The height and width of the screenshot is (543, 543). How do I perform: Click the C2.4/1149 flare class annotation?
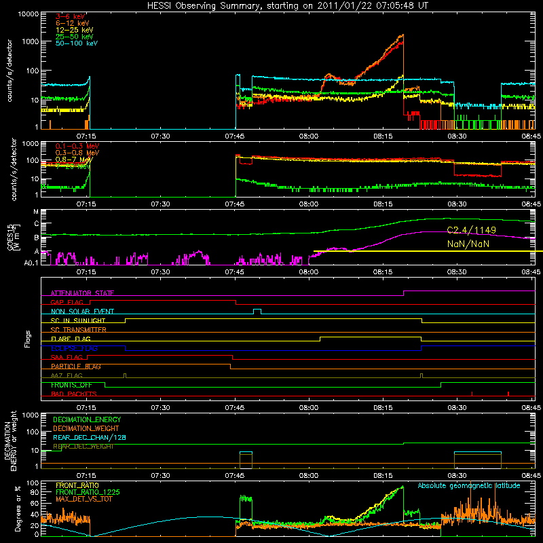click(471, 230)
